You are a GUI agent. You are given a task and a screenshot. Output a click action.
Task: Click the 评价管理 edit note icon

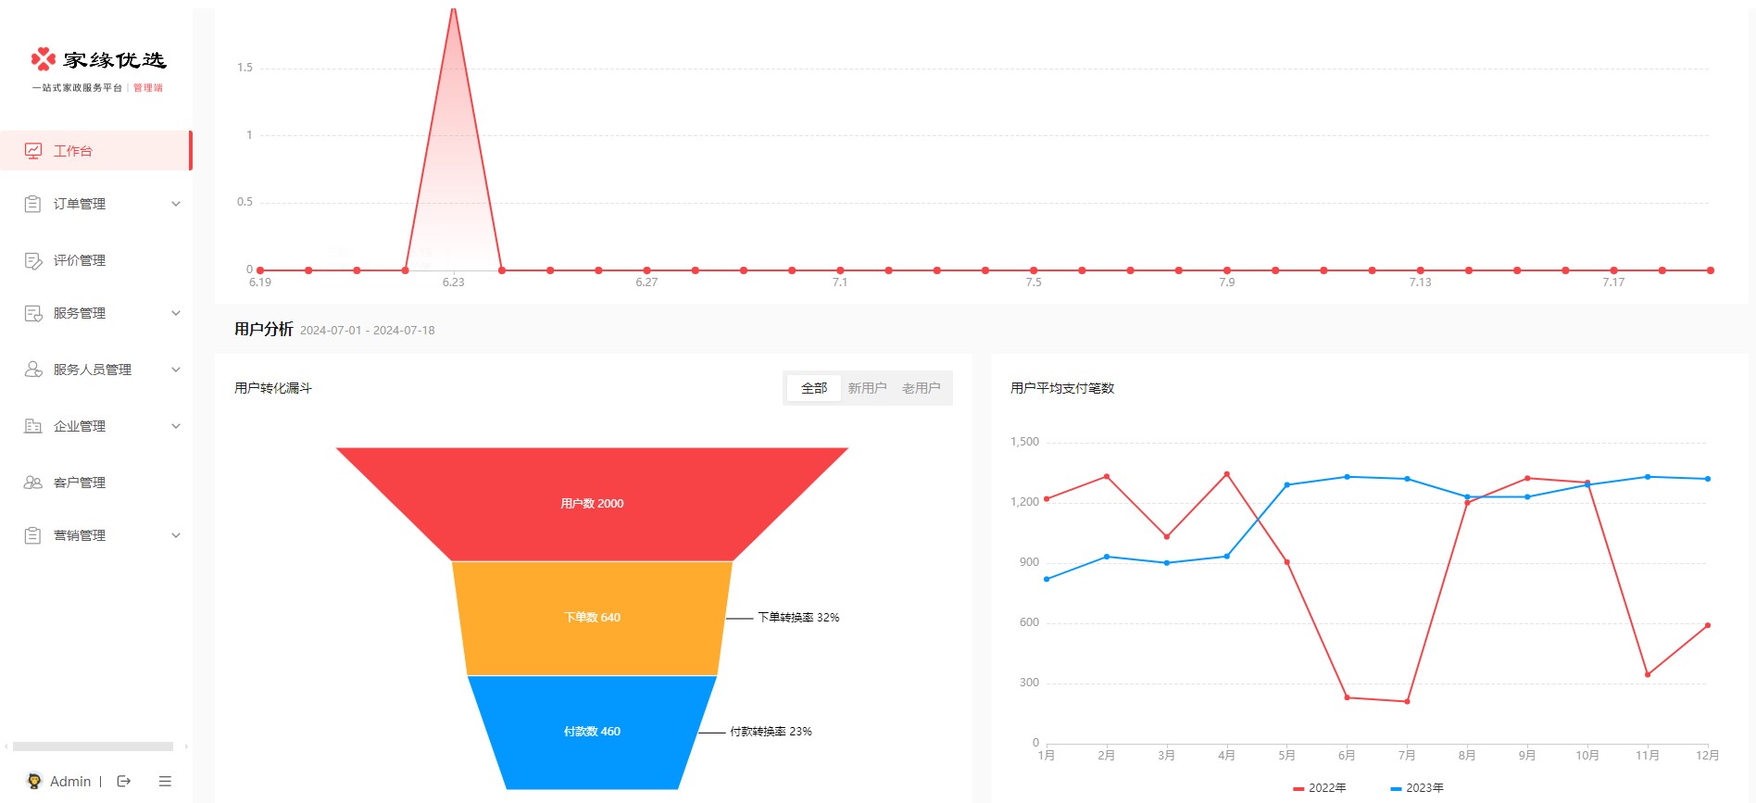tap(33, 260)
